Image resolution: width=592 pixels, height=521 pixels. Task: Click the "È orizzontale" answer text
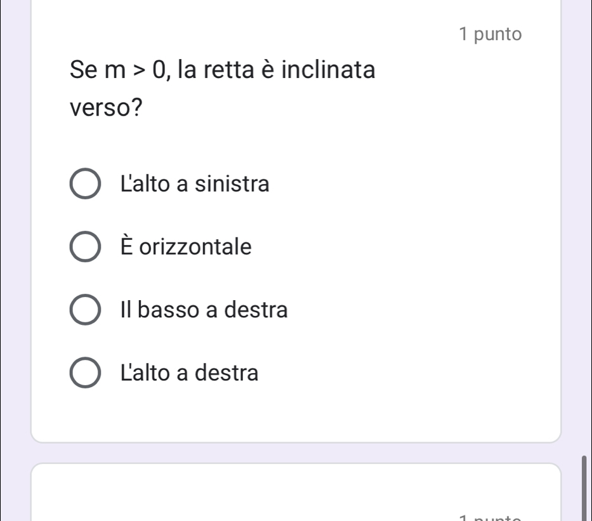click(186, 247)
